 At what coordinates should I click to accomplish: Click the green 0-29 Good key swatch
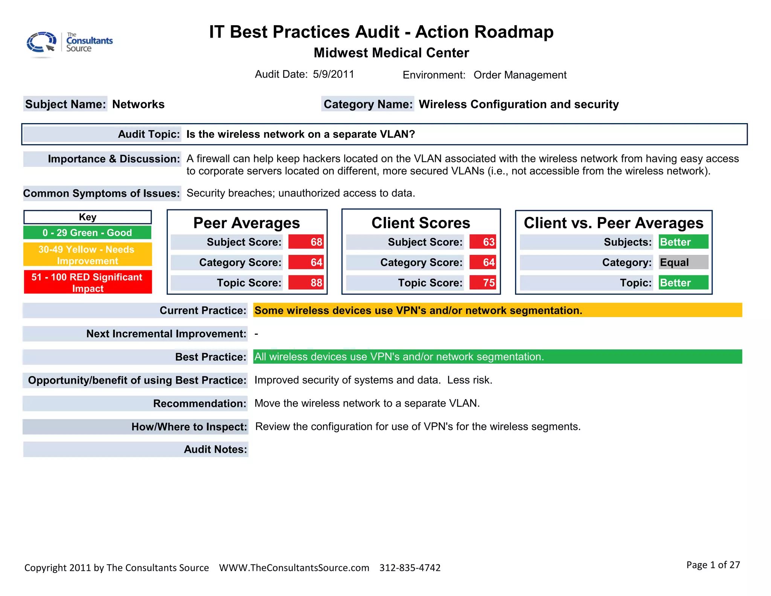point(87,233)
